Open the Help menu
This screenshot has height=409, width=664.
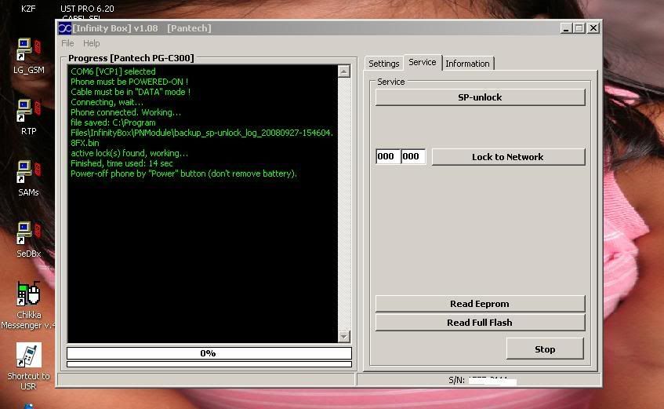pos(92,43)
